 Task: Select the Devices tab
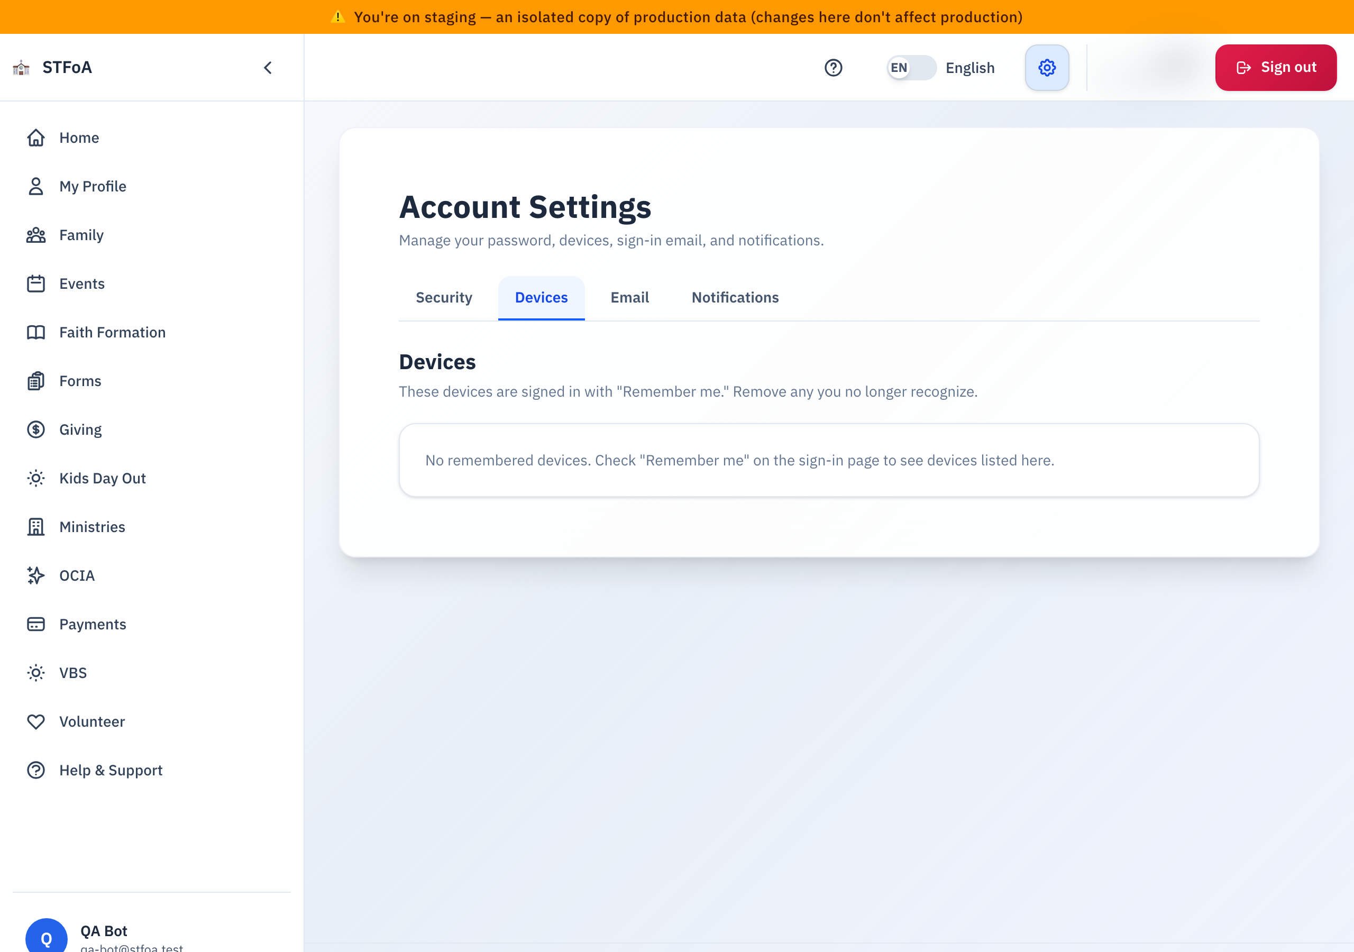[542, 298]
